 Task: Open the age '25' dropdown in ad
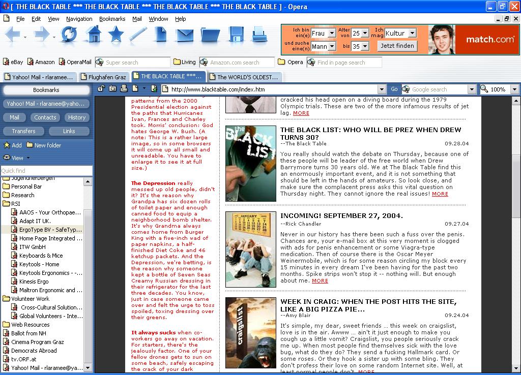[x=365, y=33]
